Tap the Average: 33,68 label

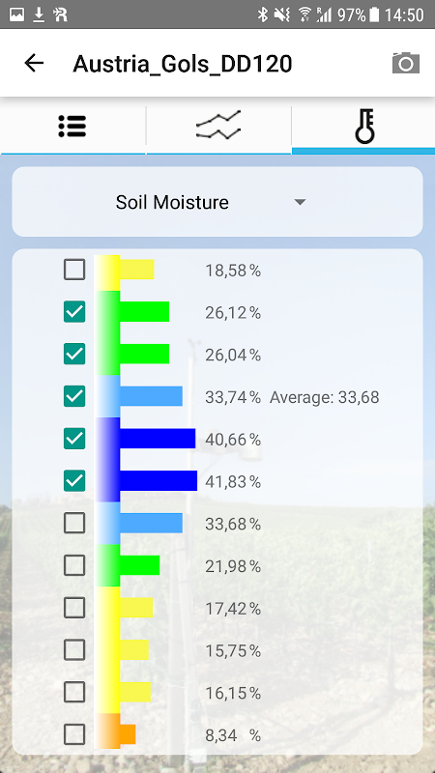point(324,397)
